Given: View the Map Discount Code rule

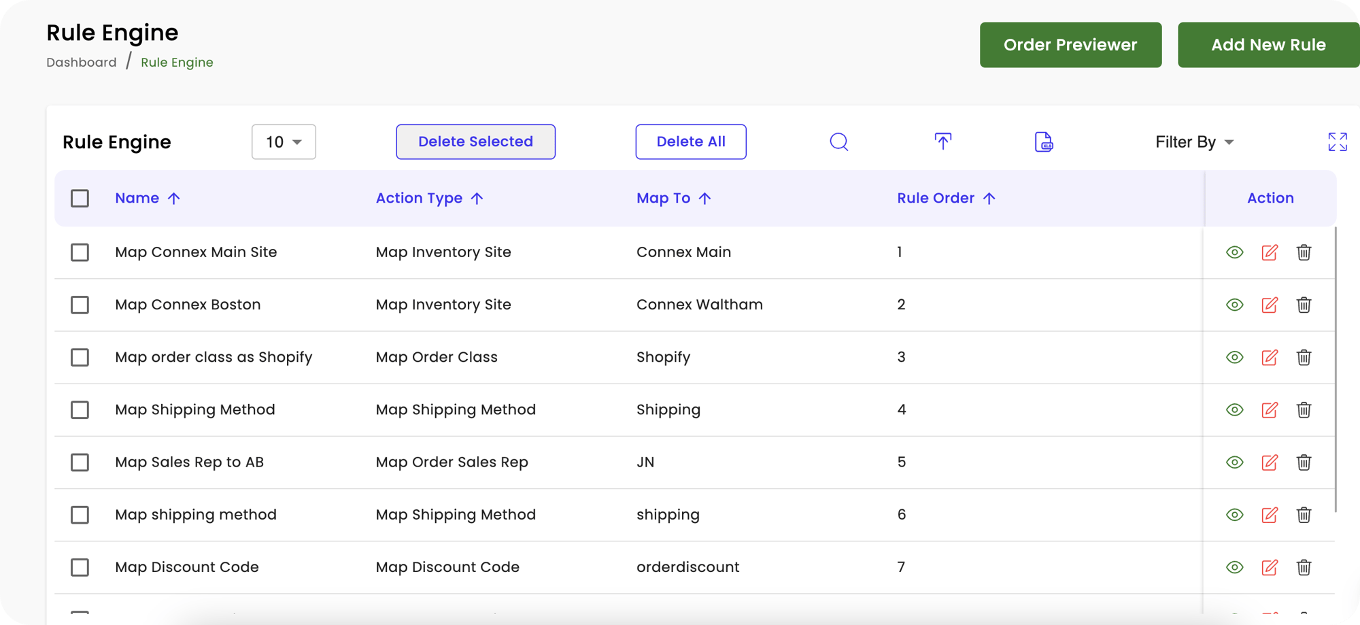Looking at the screenshot, I should [1234, 567].
